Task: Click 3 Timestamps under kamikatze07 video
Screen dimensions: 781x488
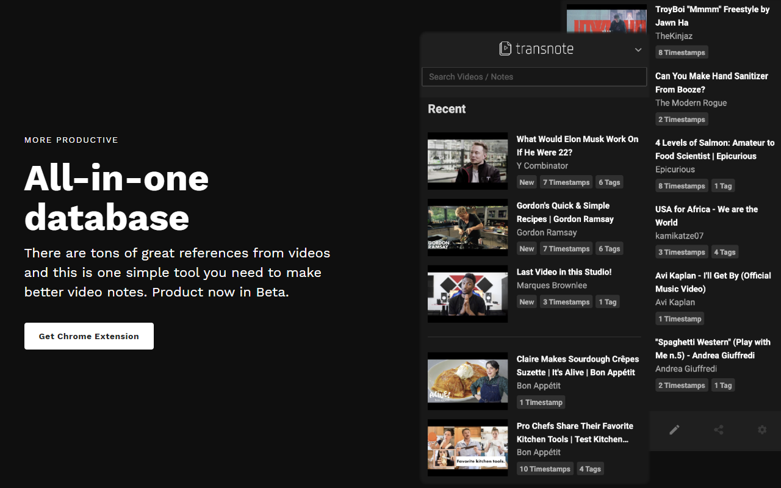Action: (682, 252)
